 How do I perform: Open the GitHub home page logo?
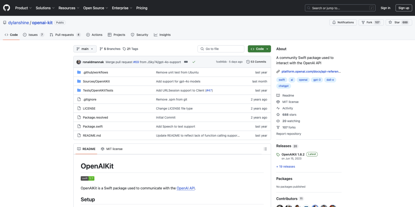[x=6, y=8]
